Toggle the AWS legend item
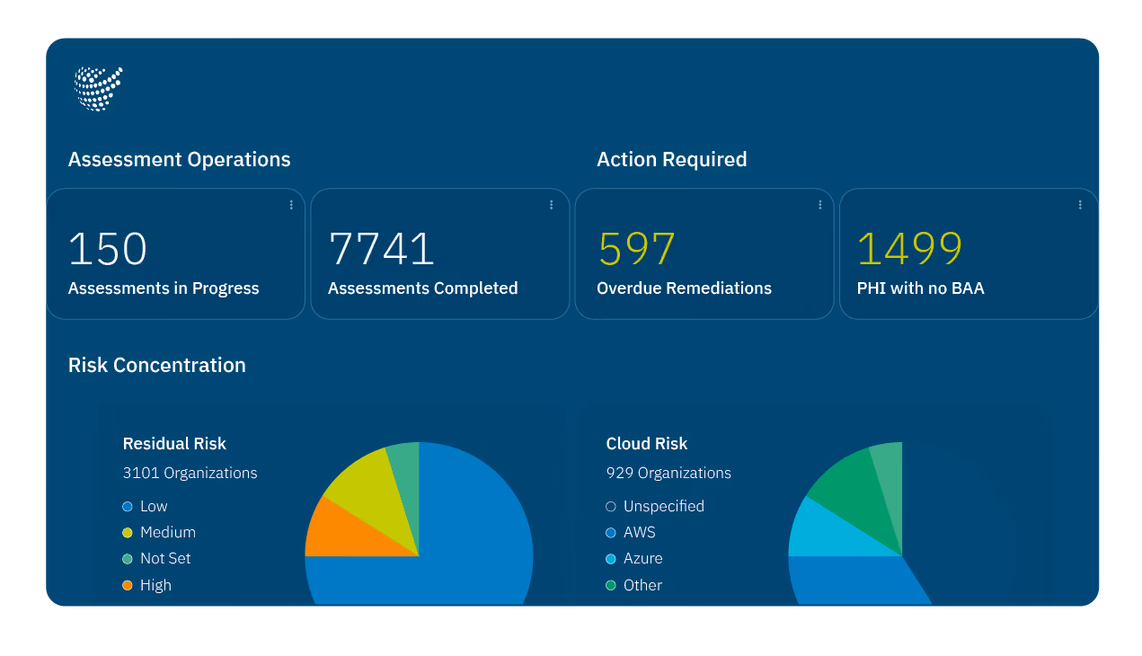1142x656 pixels. [631, 533]
